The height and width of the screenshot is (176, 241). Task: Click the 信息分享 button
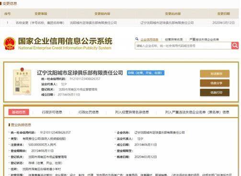[x=215, y=83]
